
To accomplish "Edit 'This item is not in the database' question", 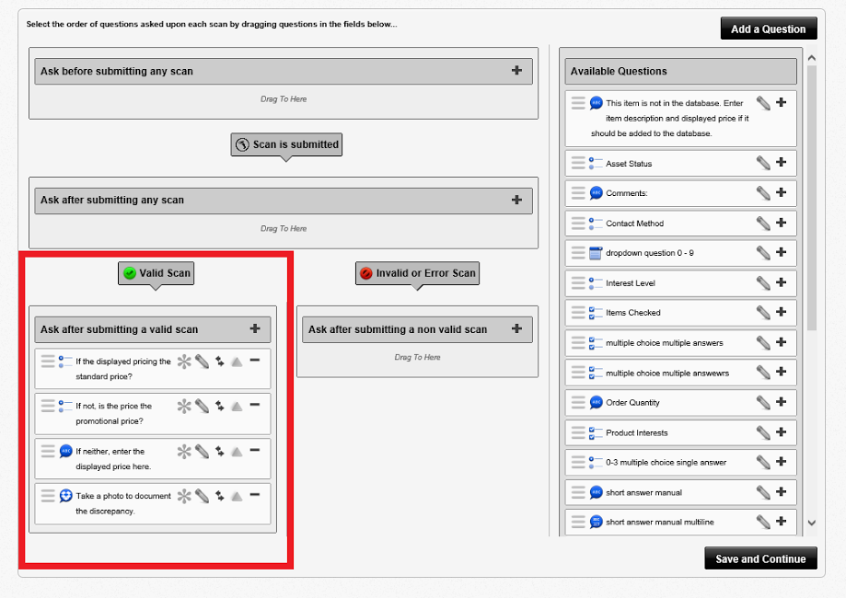I will pos(763,103).
